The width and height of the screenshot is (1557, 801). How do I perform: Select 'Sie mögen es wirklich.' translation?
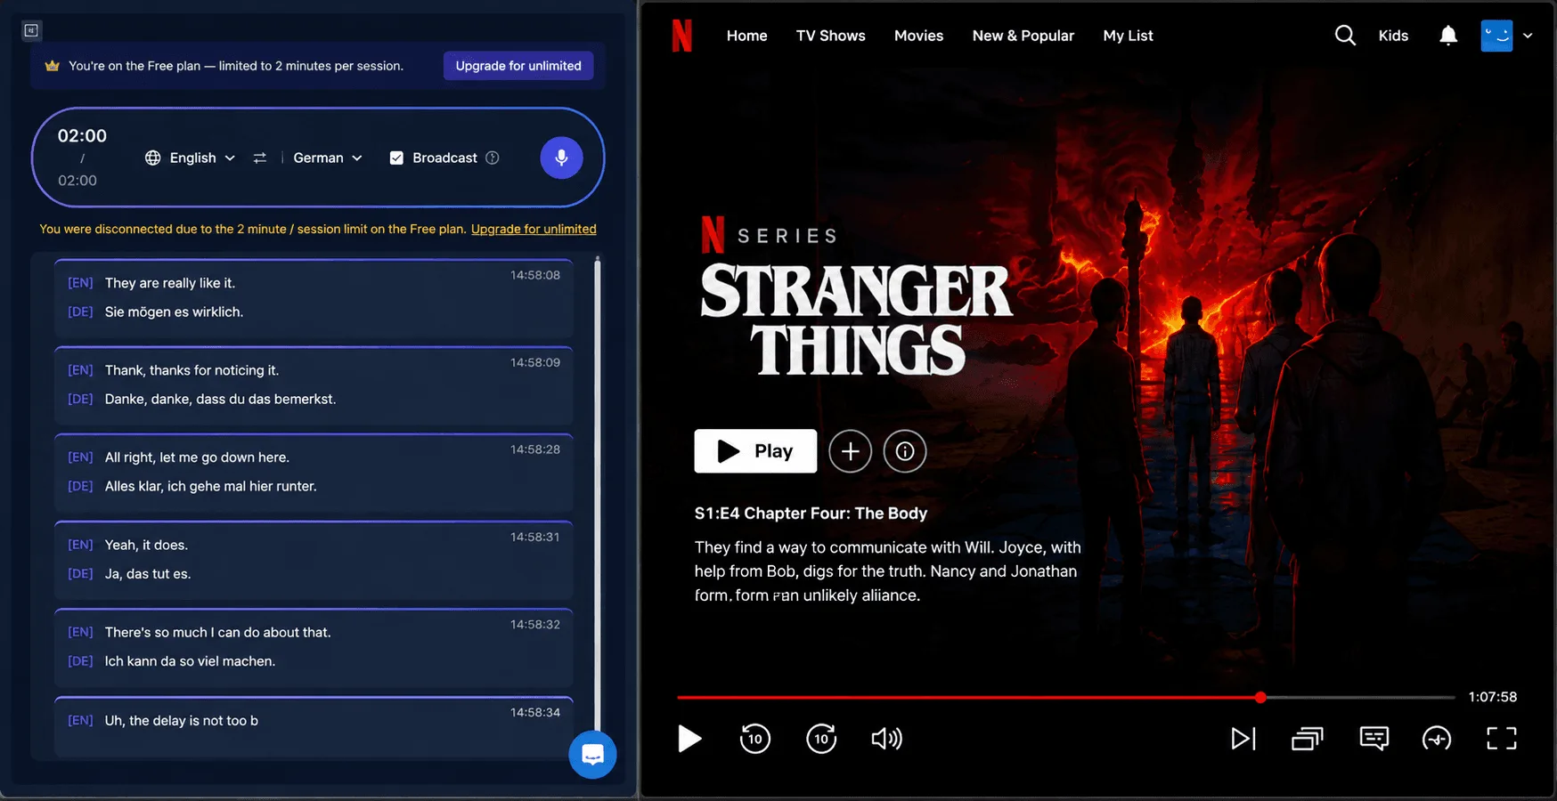click(174, 311)
